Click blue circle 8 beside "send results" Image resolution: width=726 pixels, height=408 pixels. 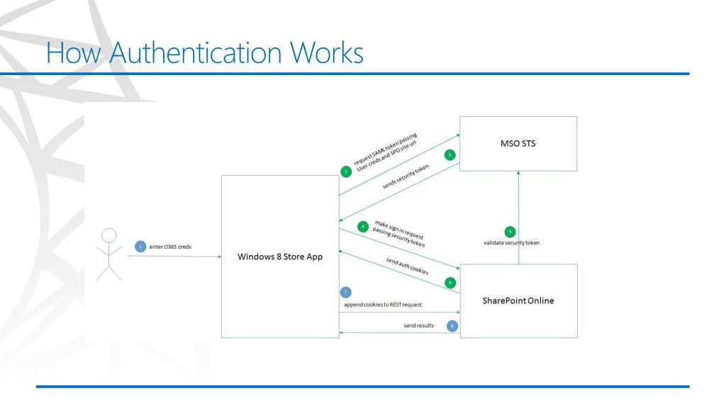(452, 326)
